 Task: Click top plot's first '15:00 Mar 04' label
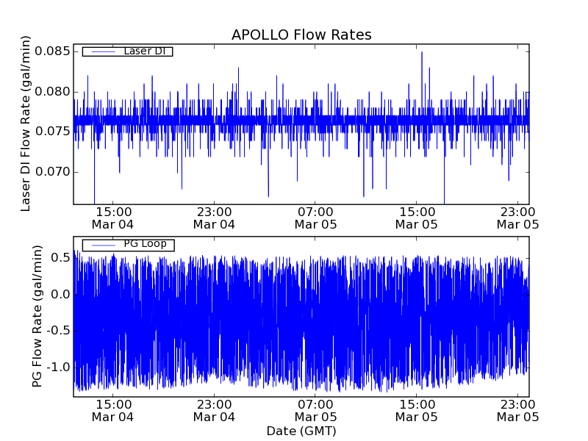[113, 218]
